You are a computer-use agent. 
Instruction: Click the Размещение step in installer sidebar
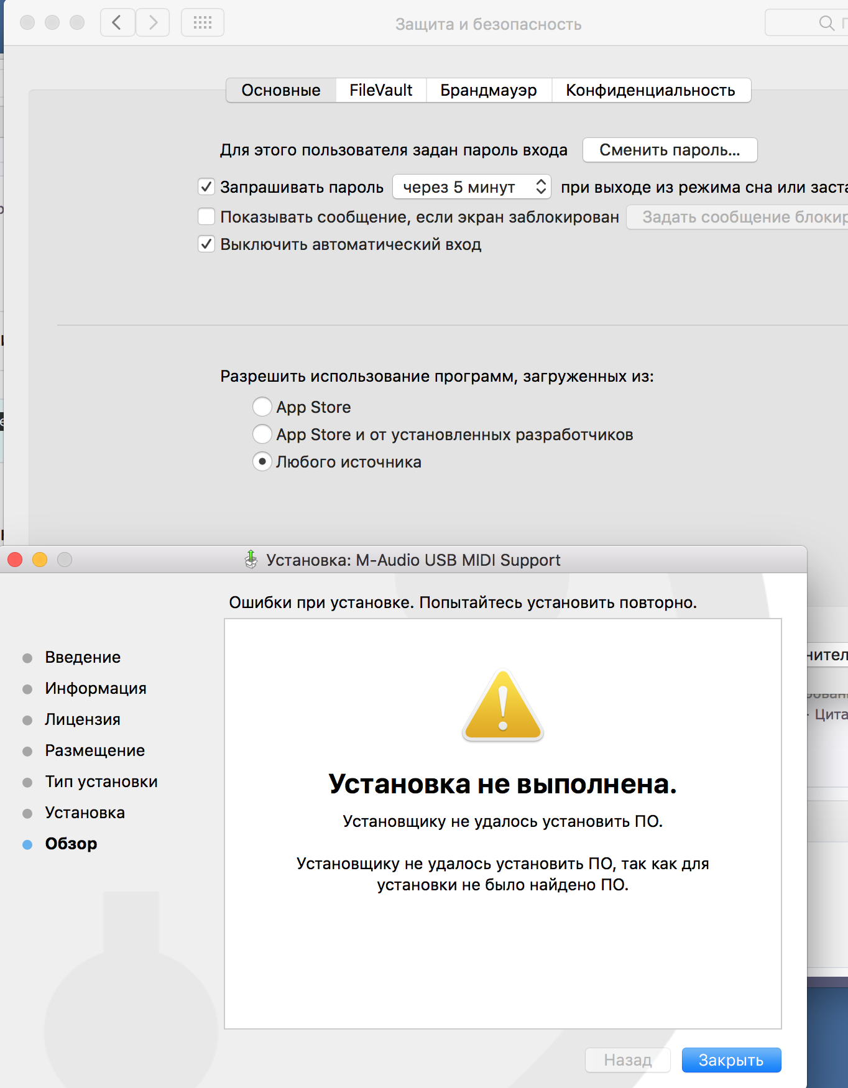pyautogui.click(x=95, y=750)
